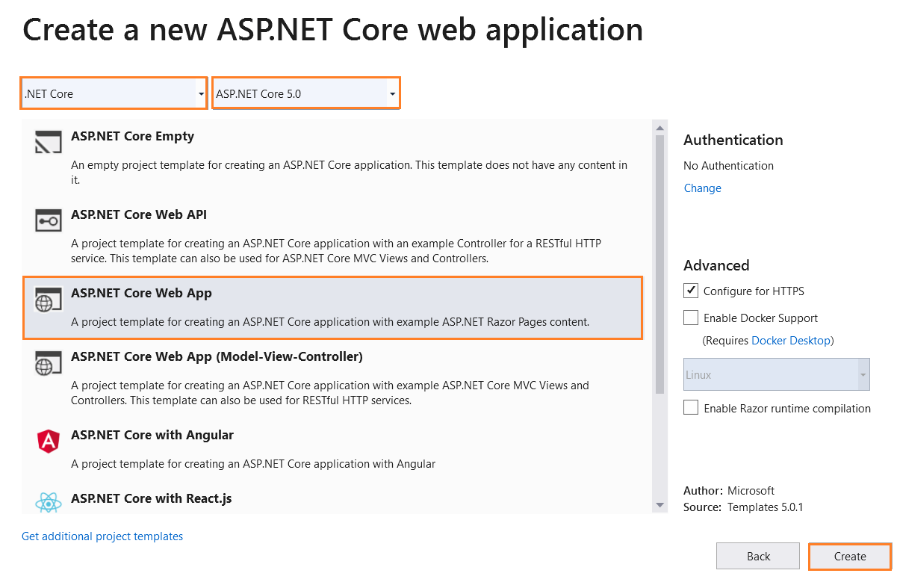Click the ASP.NET Core Web API icon
Image resolution: width=897 pixels, height=588 pixels.
(49, 220)
